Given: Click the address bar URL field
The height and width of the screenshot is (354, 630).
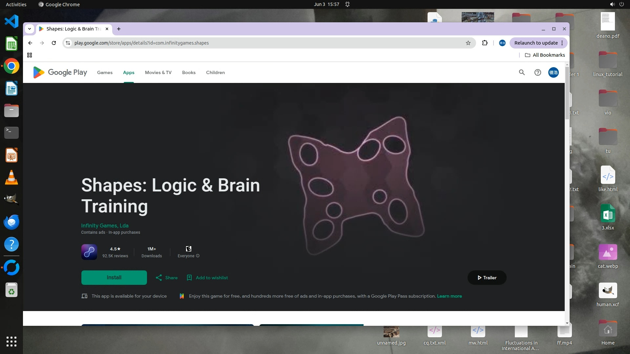Looking at the screenshot, I should click(262, 43).
